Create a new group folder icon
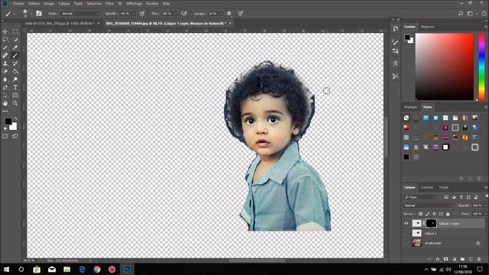The image size is (489, 275). click(x=462, y=259)
